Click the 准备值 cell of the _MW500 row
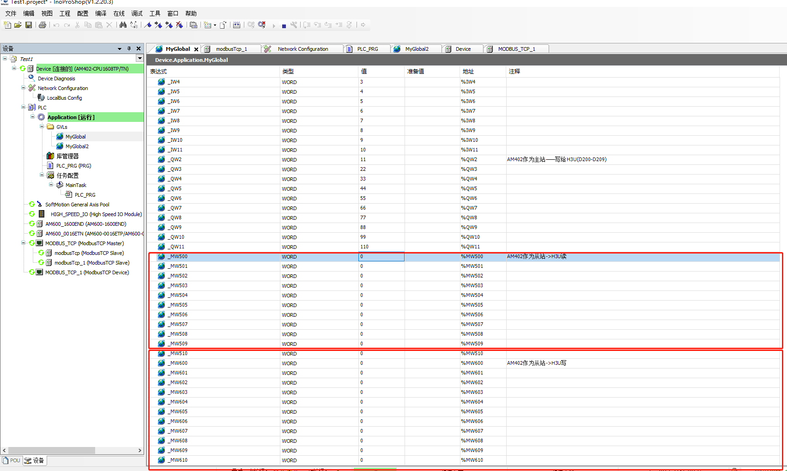787x471 pixels. pos(432,256)
